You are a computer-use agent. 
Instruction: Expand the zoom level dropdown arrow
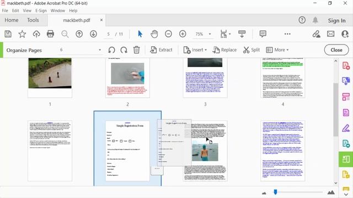[210, 34]
